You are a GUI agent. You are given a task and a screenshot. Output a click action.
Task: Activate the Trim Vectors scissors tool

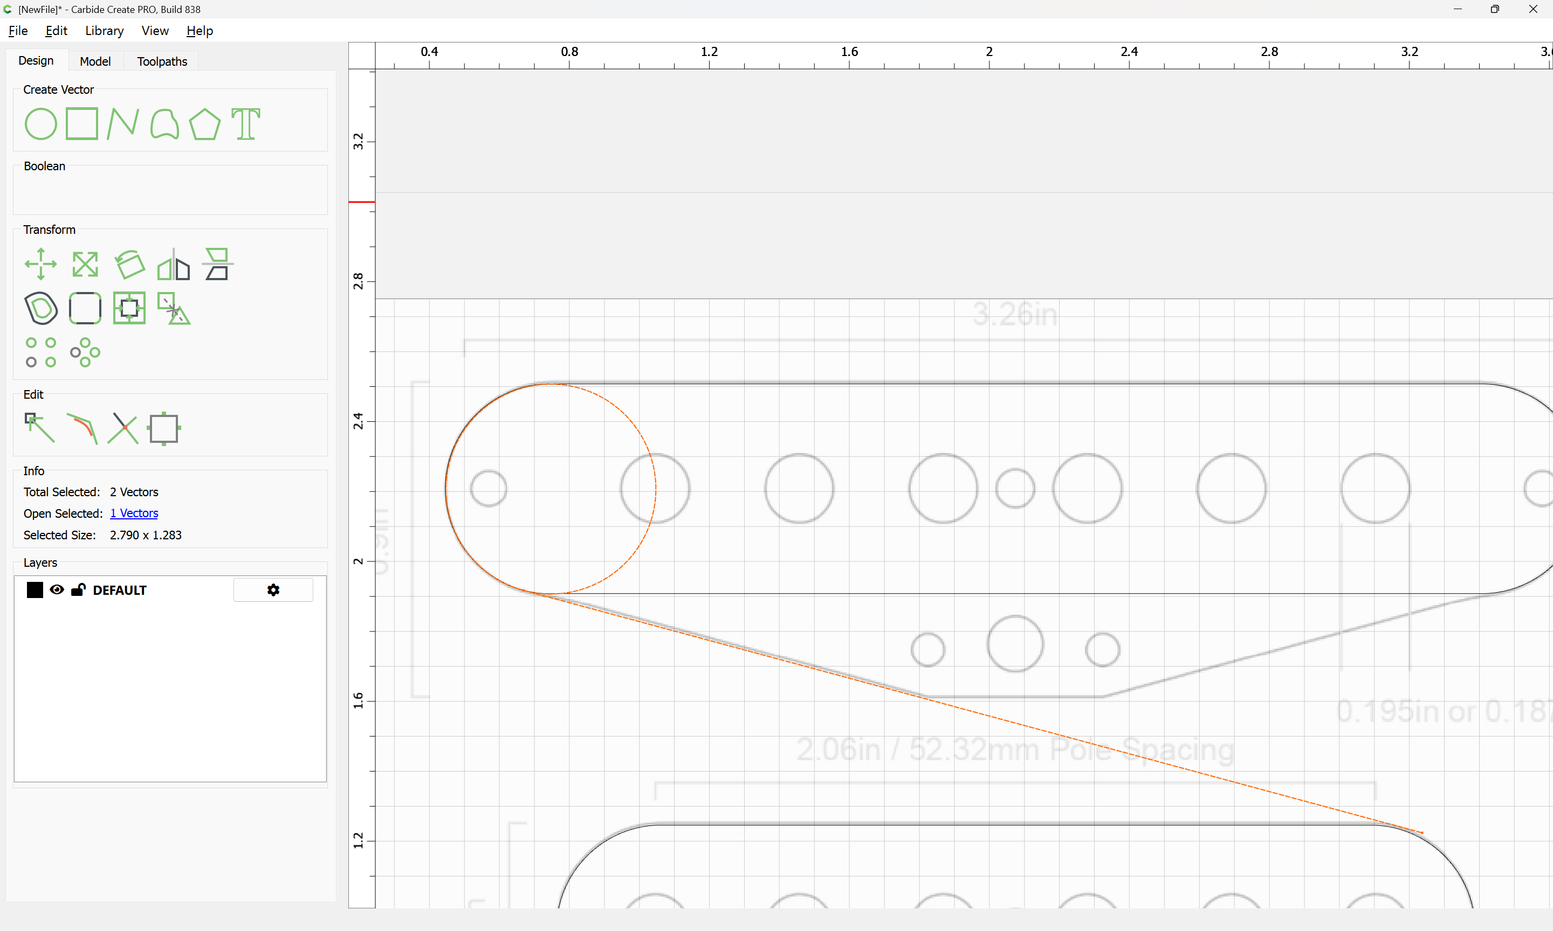pos(123,428)
